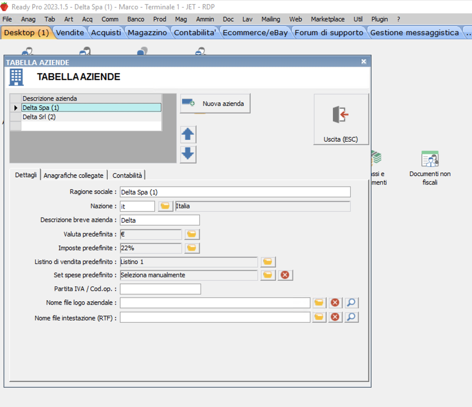Open the Comm menu
The height and width of the screenshot is (407, 472).
pyautogui.click(x=110, y=19)
